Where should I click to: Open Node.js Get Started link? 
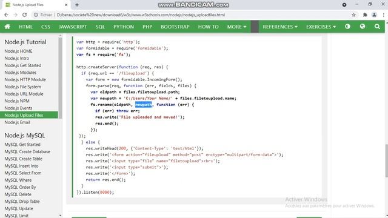pyautogui.click(x=23, y=65)
